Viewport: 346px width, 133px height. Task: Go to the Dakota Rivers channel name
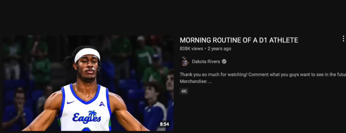[205, 62]
